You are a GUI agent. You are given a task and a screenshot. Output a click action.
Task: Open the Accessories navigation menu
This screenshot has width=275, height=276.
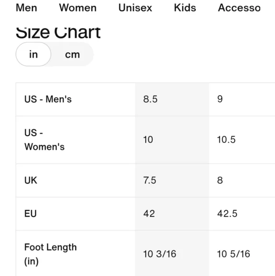coord(239,8)
